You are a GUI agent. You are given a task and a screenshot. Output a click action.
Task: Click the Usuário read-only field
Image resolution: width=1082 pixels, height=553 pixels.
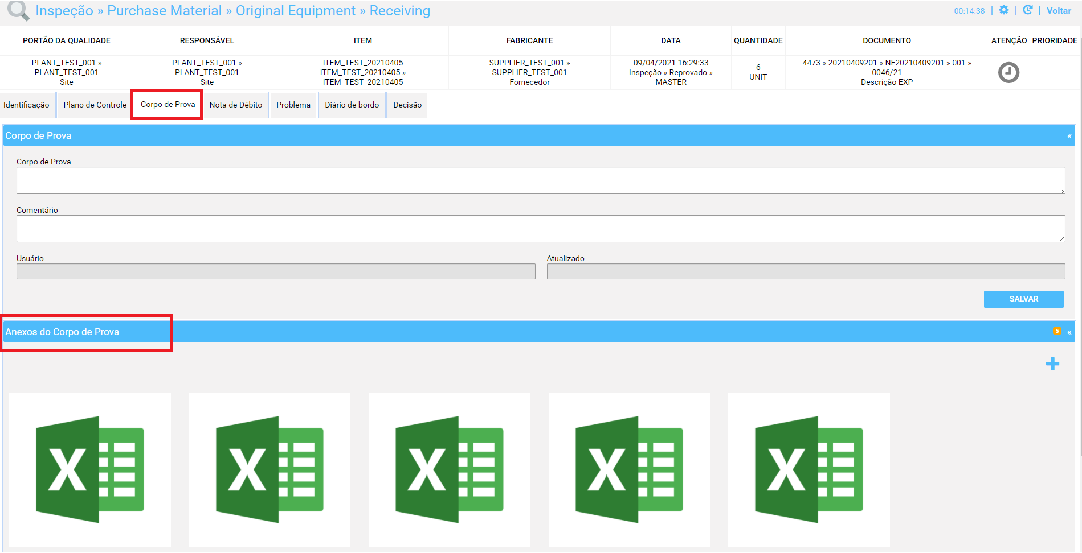(x=276, y=271)
